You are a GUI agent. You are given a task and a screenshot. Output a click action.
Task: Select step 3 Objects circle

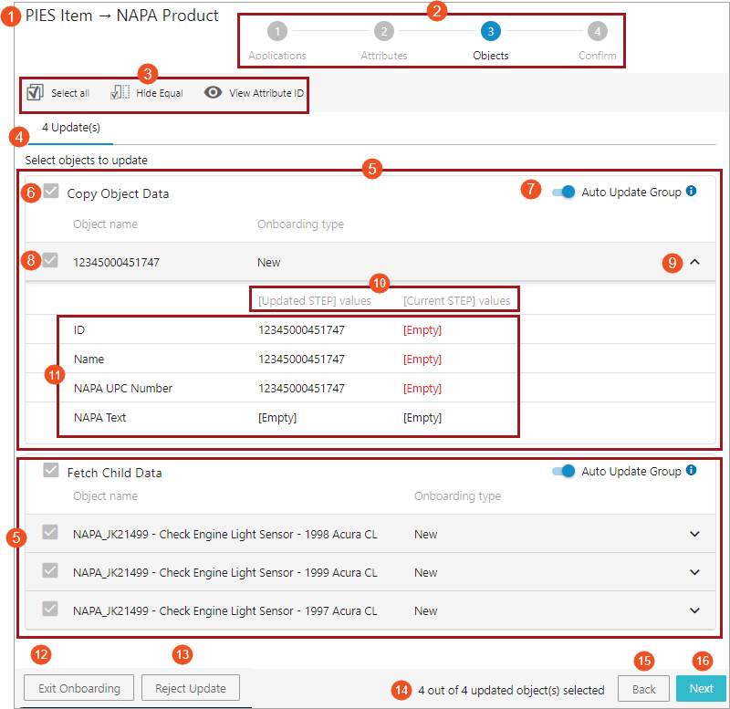pos(491,31)
